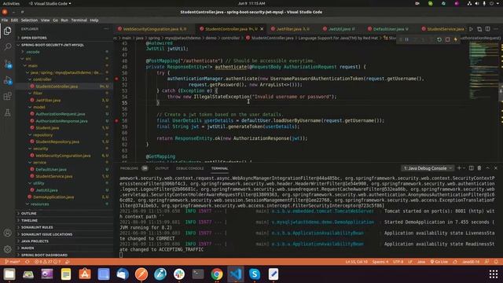Toggle breakpoint on line 51
The width and height of the screenshot is (503, 283).
tap(117, 79)
